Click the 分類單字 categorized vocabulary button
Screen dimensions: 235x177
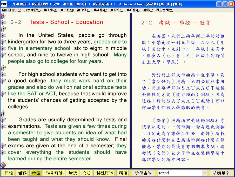click(x=221, y=173)
